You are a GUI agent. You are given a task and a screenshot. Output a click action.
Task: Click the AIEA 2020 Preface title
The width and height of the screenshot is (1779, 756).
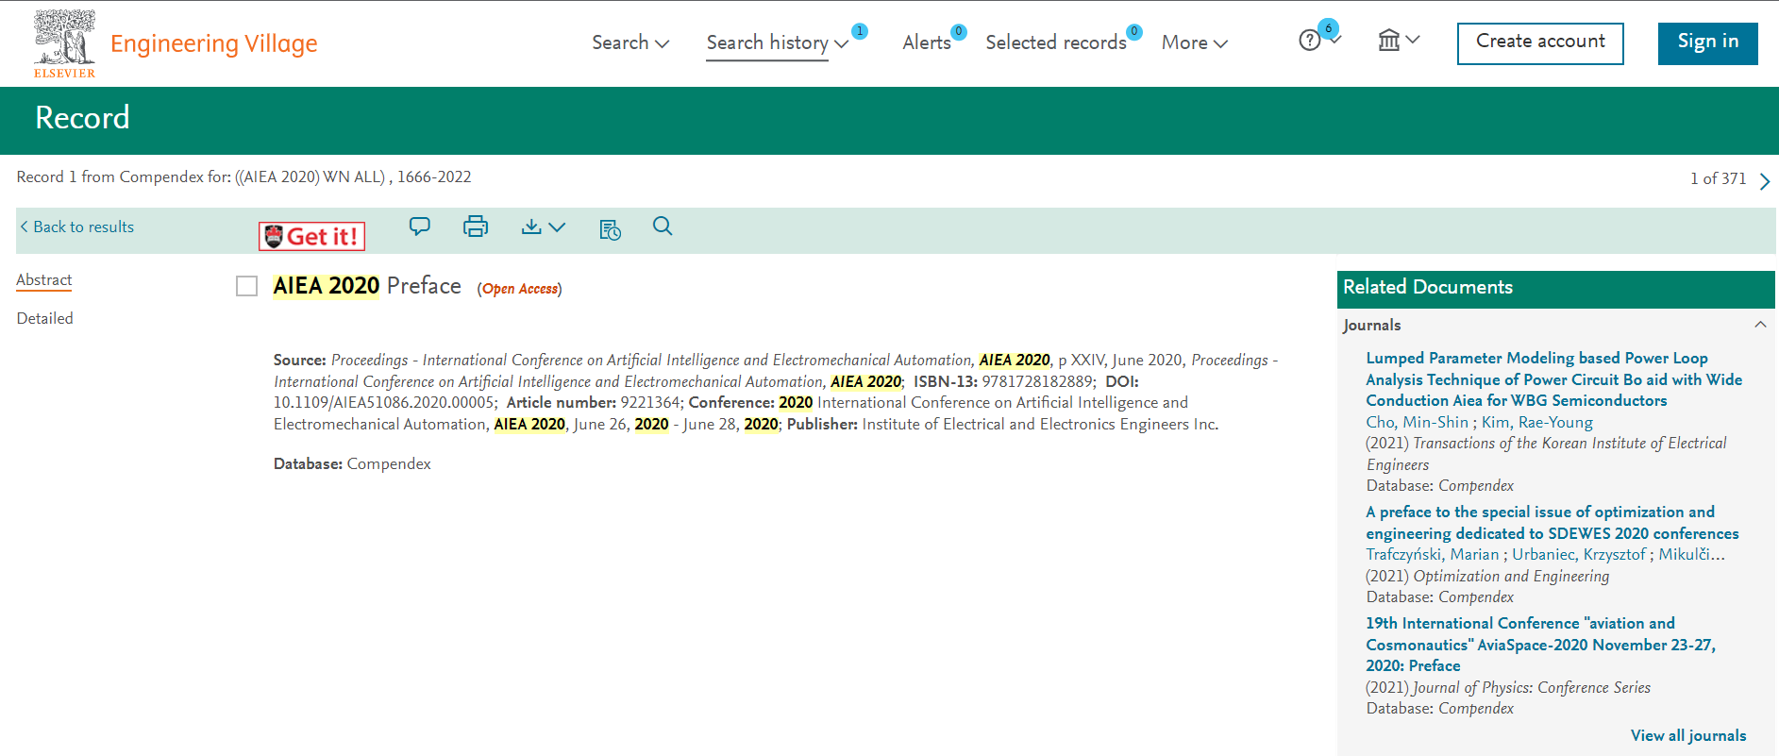pyautogui.click(x=367, y=286)
